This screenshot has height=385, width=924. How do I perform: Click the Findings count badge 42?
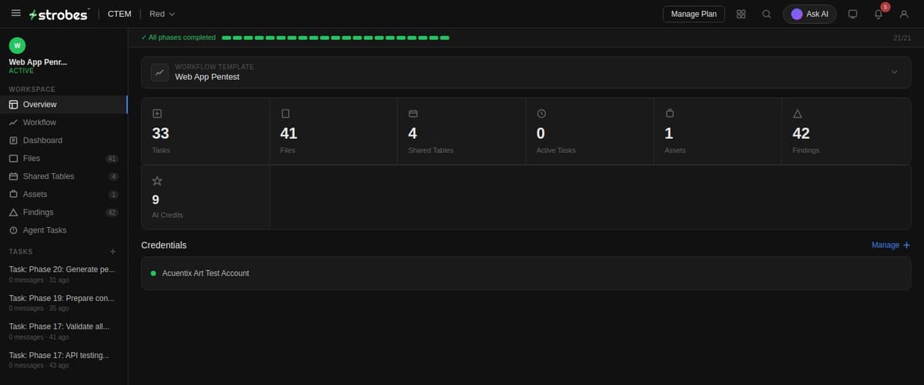tap(112, 213)
